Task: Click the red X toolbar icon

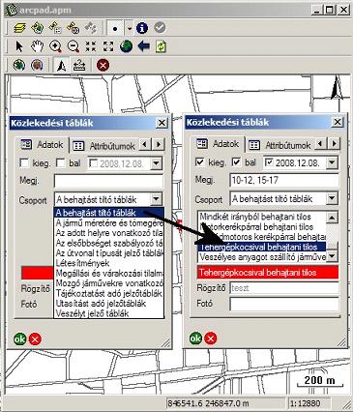Action: tap(103, 66)
